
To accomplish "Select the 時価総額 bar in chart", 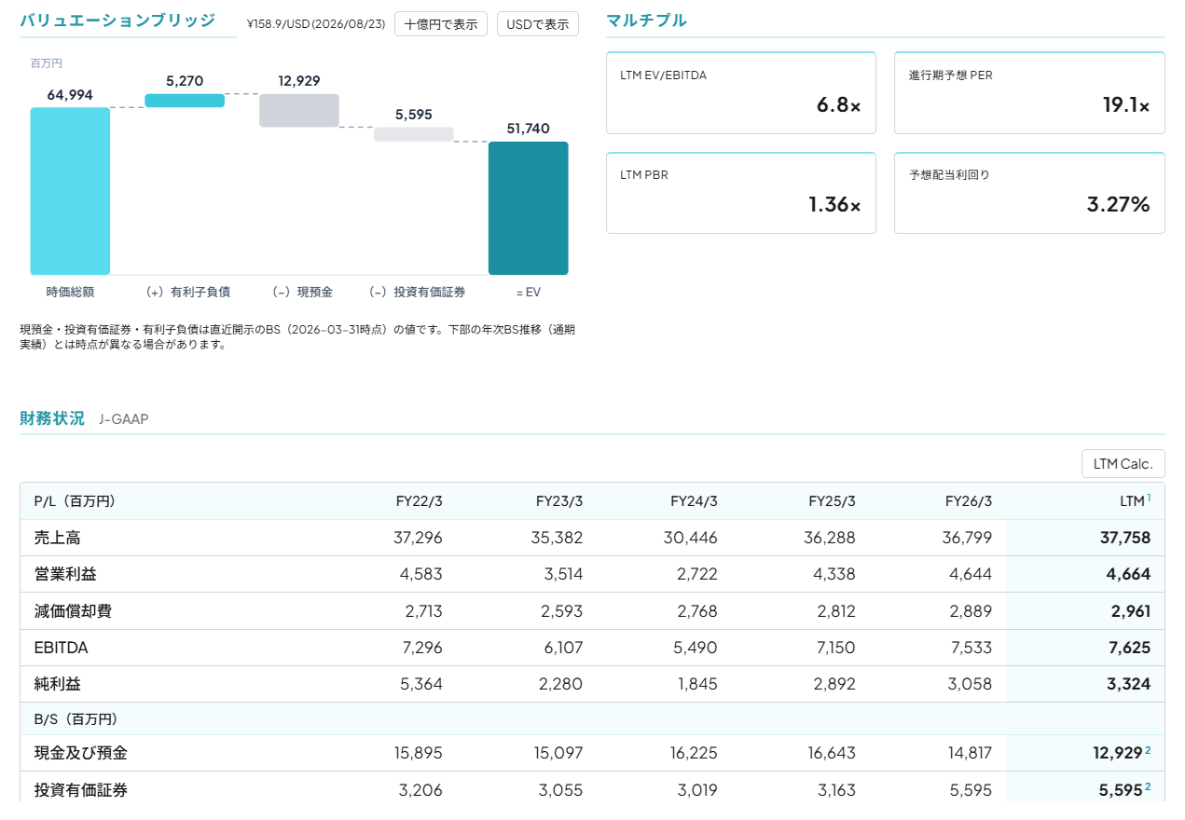I will [70, 191].
